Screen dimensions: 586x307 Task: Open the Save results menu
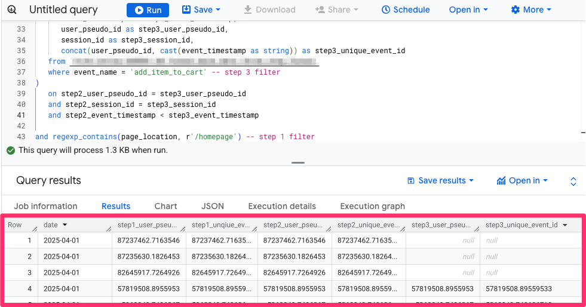coord(440,181)
